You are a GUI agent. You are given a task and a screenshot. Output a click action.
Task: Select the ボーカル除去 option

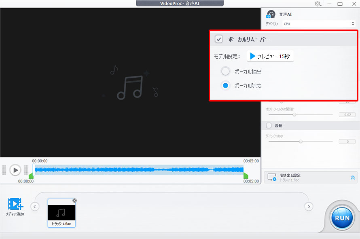225,85
